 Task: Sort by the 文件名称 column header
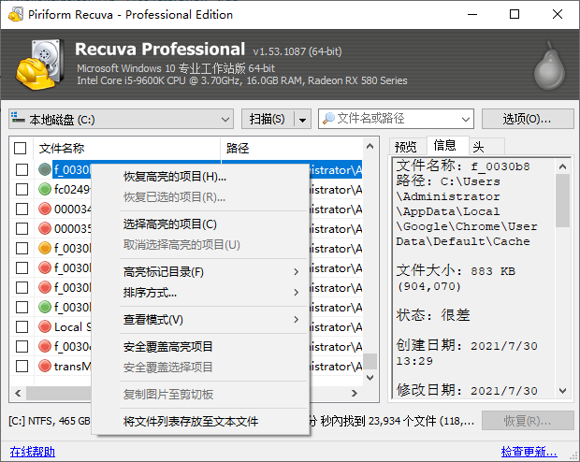(x=127, y=149)
